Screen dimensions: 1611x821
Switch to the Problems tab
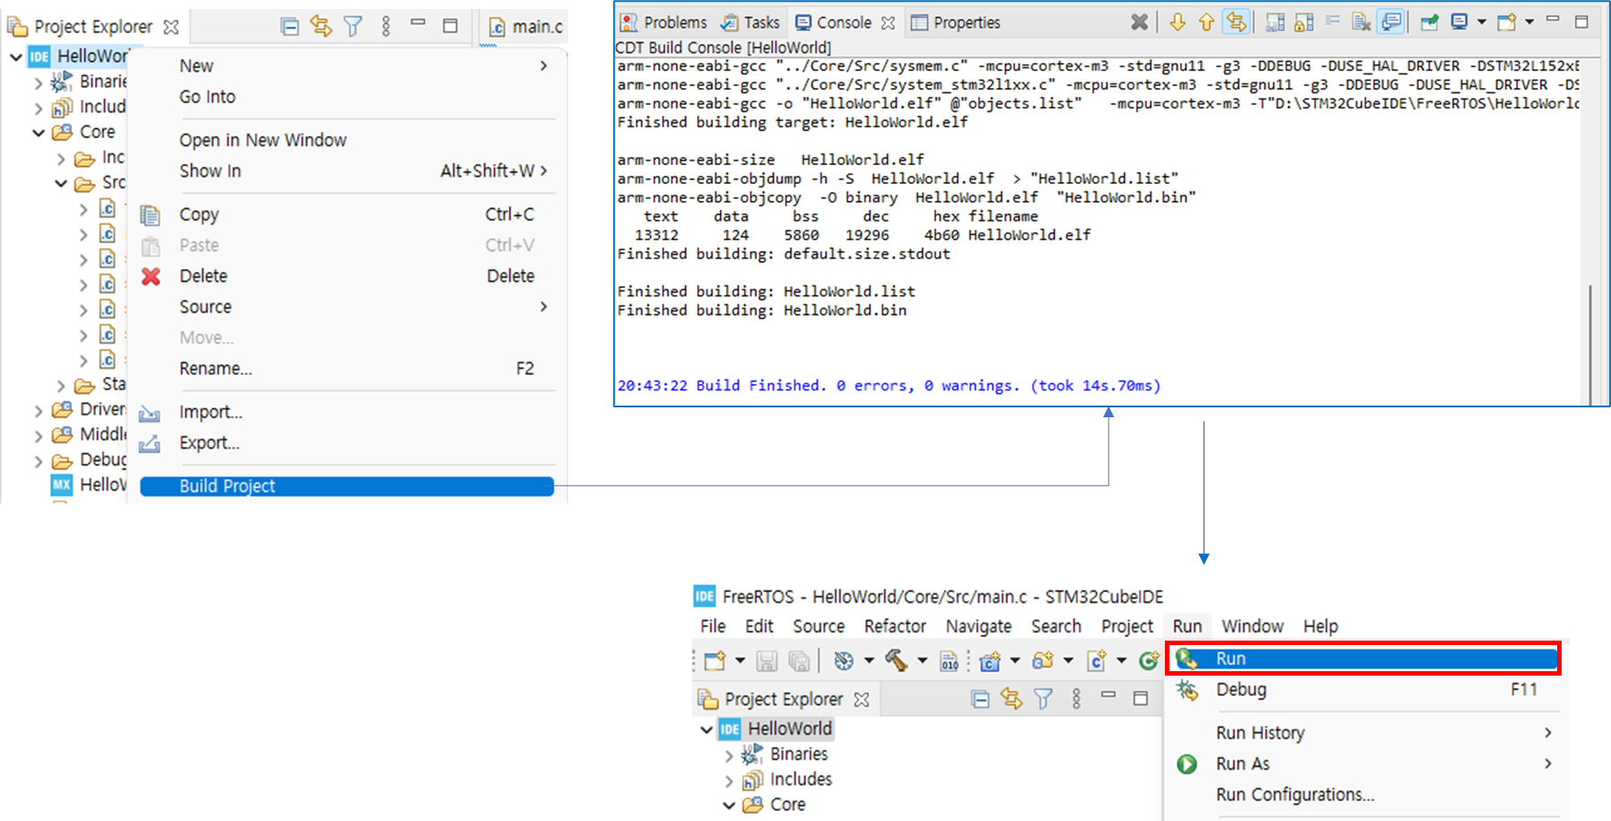point(664,22)
